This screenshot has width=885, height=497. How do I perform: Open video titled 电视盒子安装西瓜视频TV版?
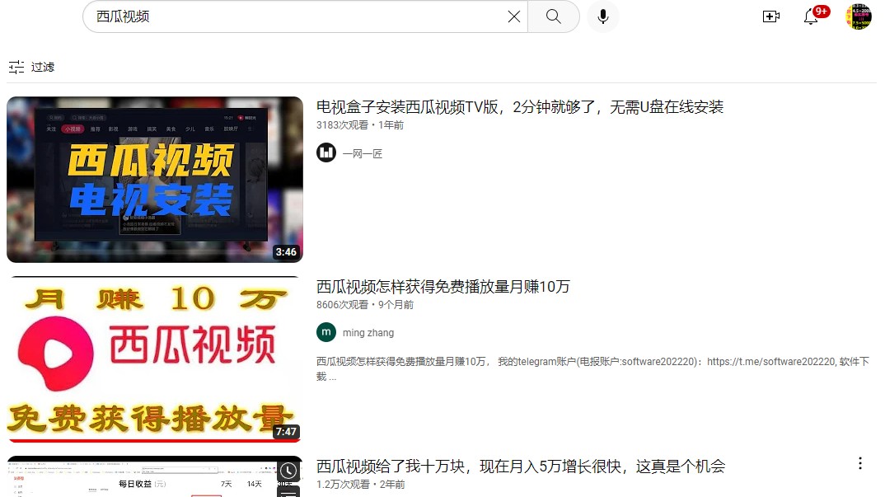tap(520, 107)
